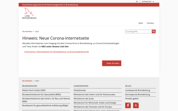
Task: Follow the corona.brandenburg.de link
Action: 56,52
